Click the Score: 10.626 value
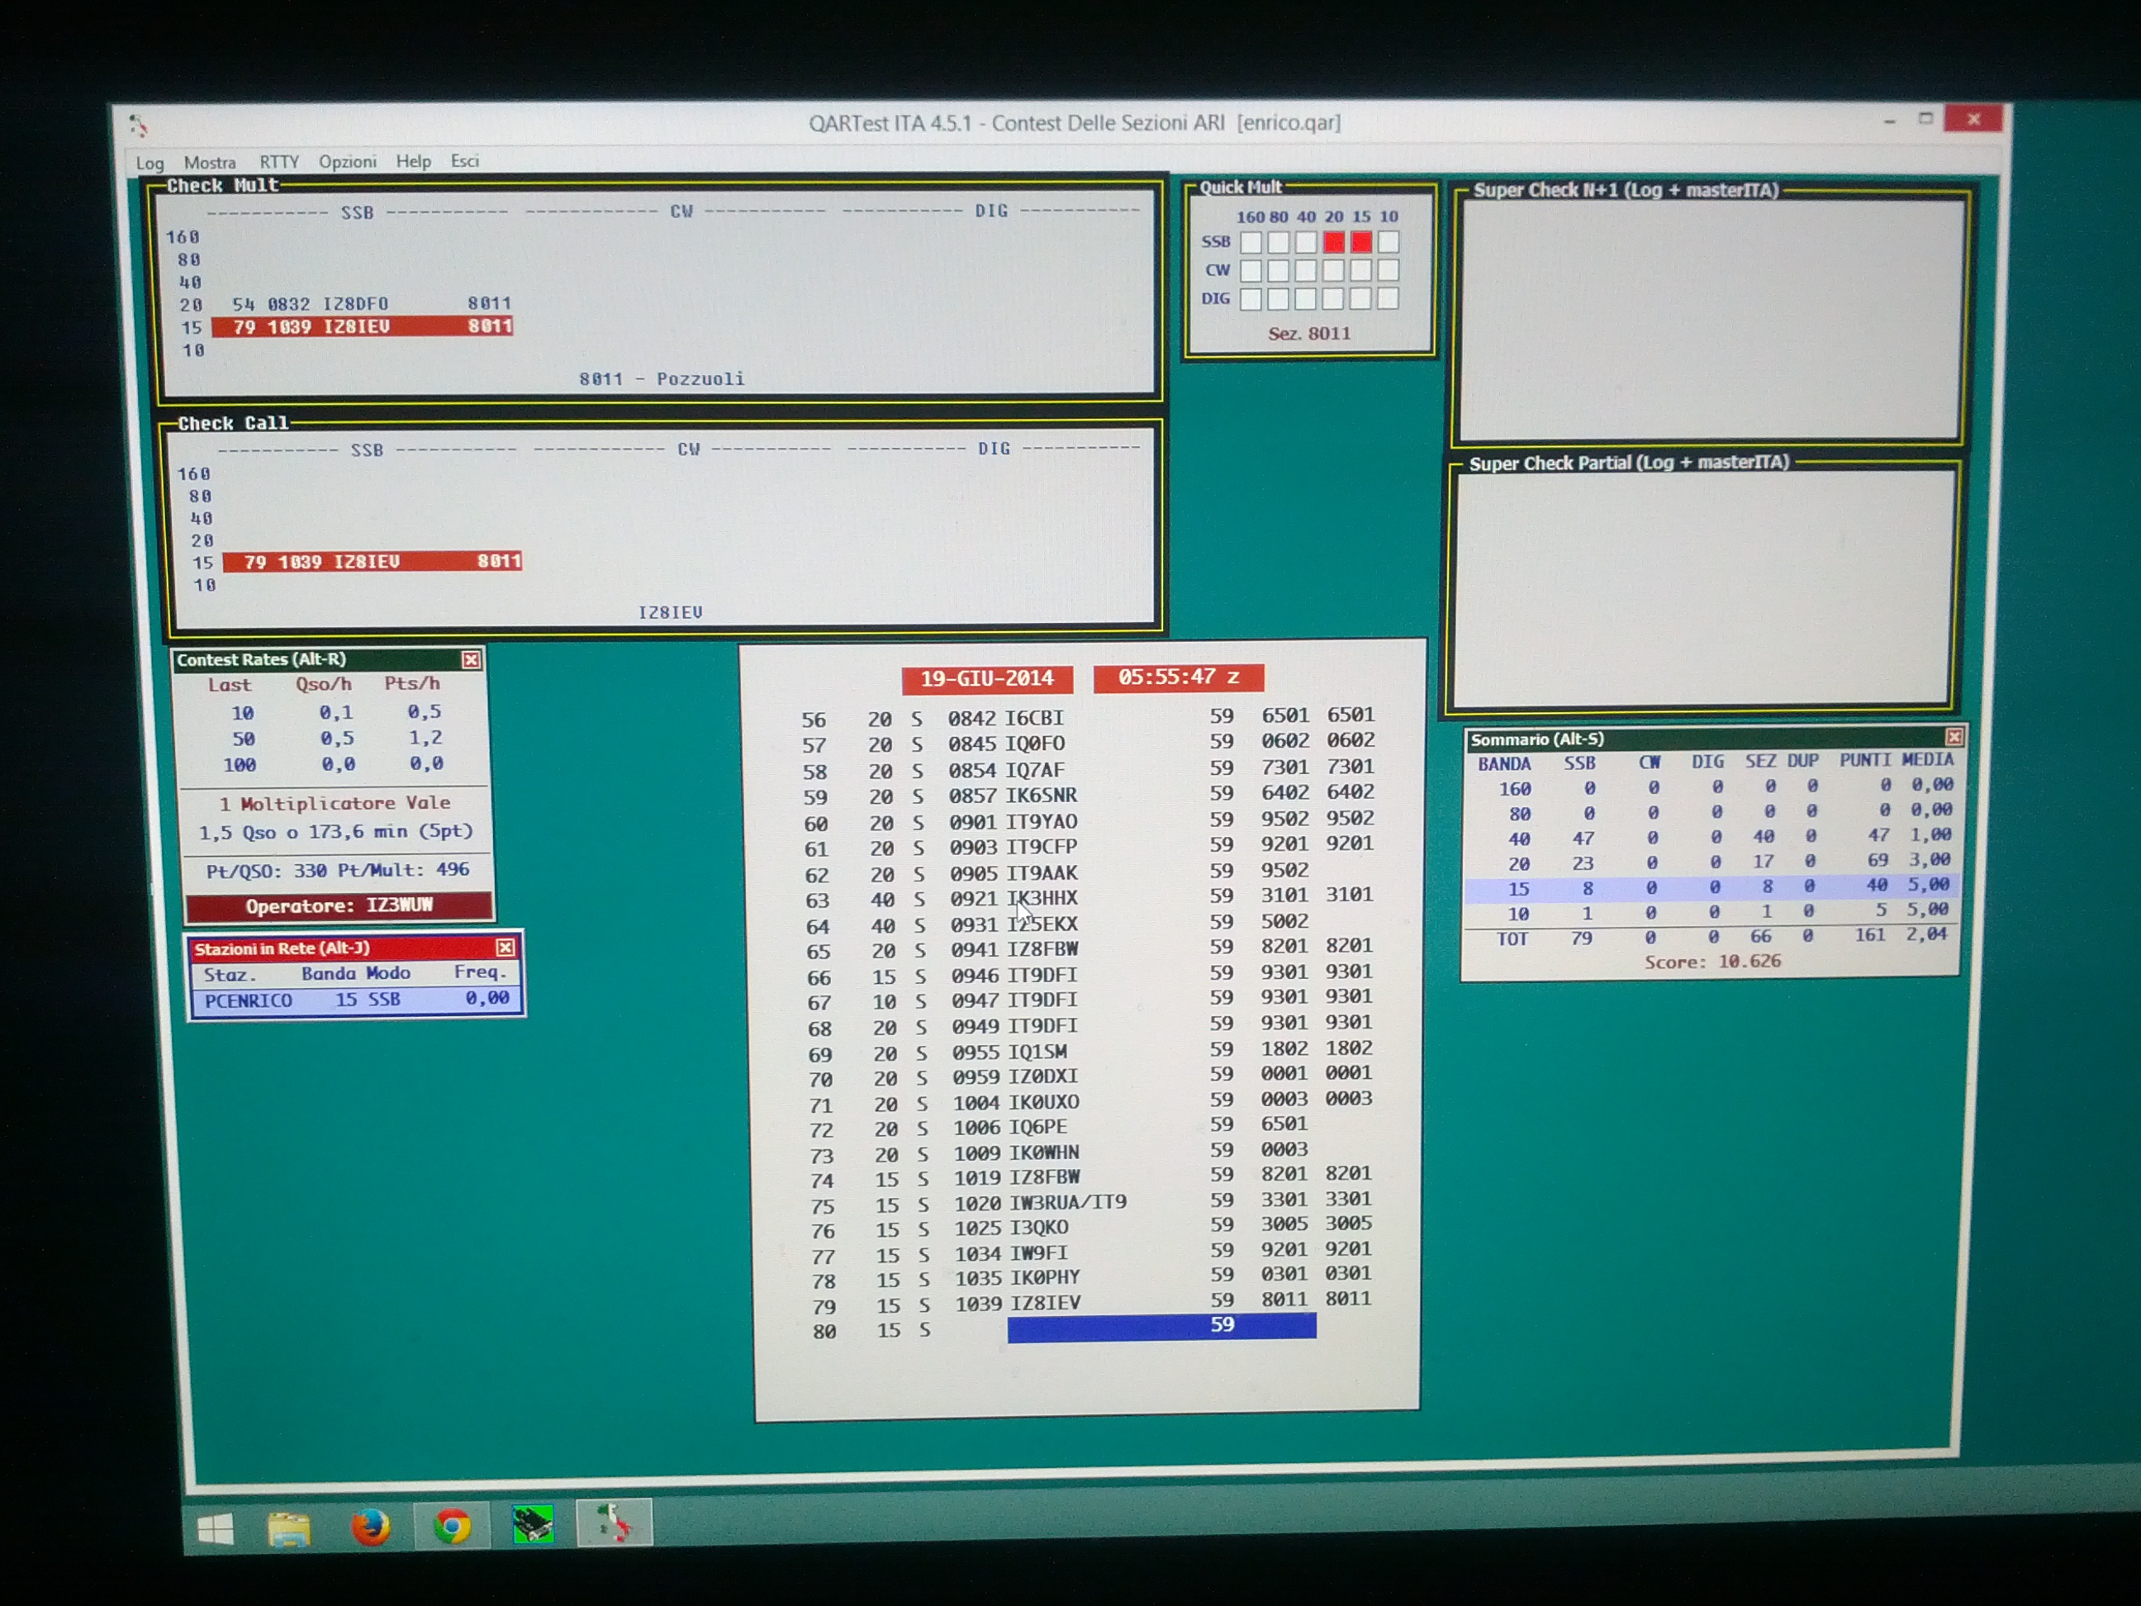 1711,962
